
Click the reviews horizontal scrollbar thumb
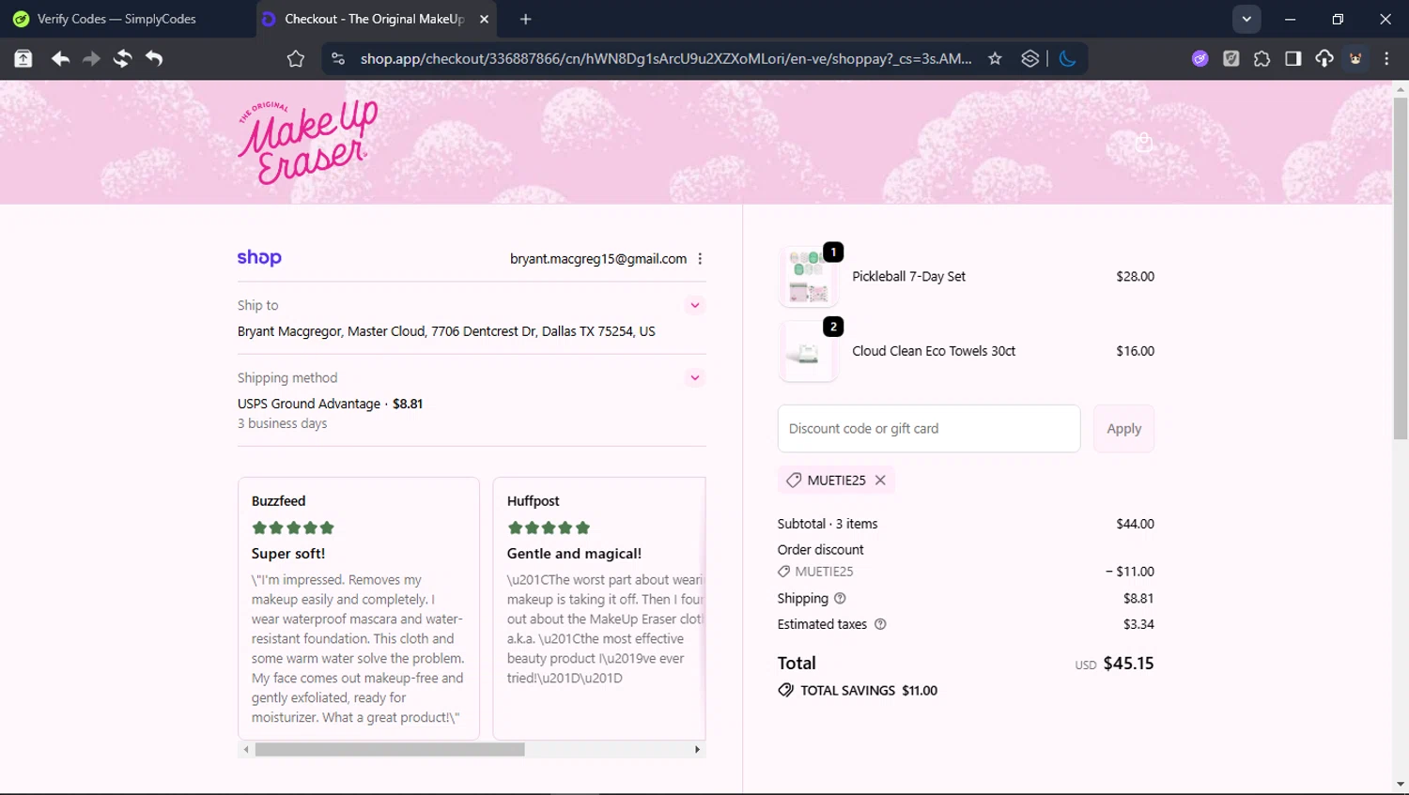click(x=390, y=749)
